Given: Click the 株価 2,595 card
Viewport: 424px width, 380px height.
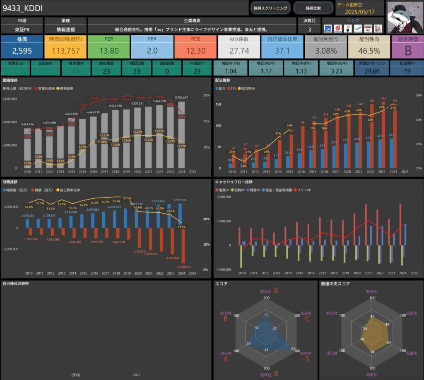Looking at the screenshot, I should (22, 46).
